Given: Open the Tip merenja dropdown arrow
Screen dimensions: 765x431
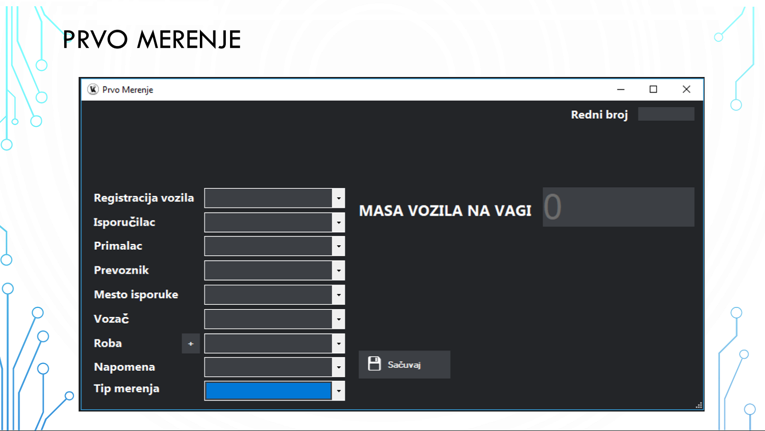Looking at the screenshot, I should click(x=338, y=391).
